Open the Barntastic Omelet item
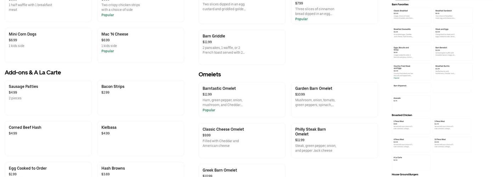 point(242,99)
